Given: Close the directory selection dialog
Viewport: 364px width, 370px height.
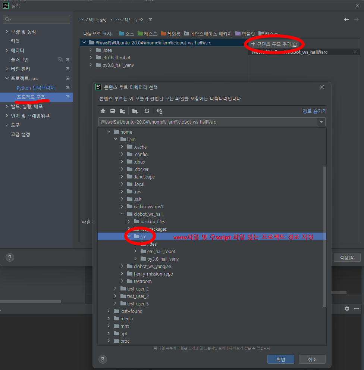Looking at the screenshot, I should point(322,87).
